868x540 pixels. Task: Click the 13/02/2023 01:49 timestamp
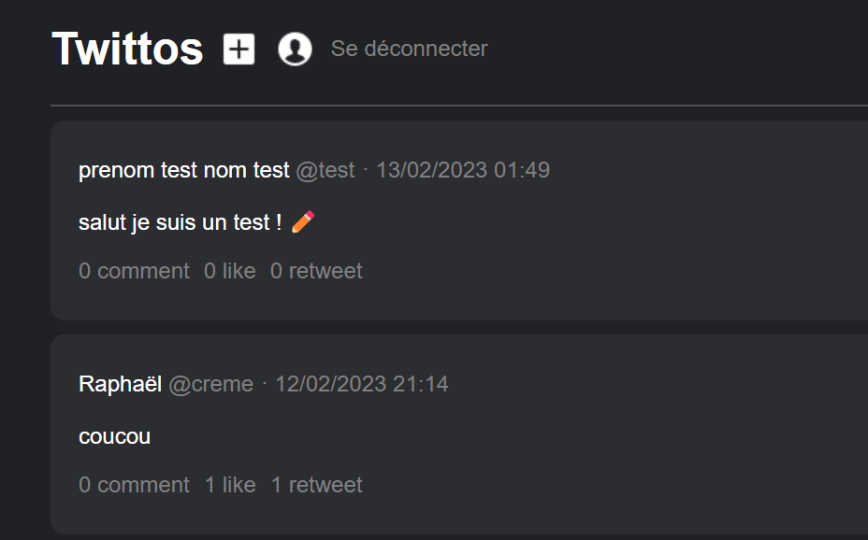463,170
